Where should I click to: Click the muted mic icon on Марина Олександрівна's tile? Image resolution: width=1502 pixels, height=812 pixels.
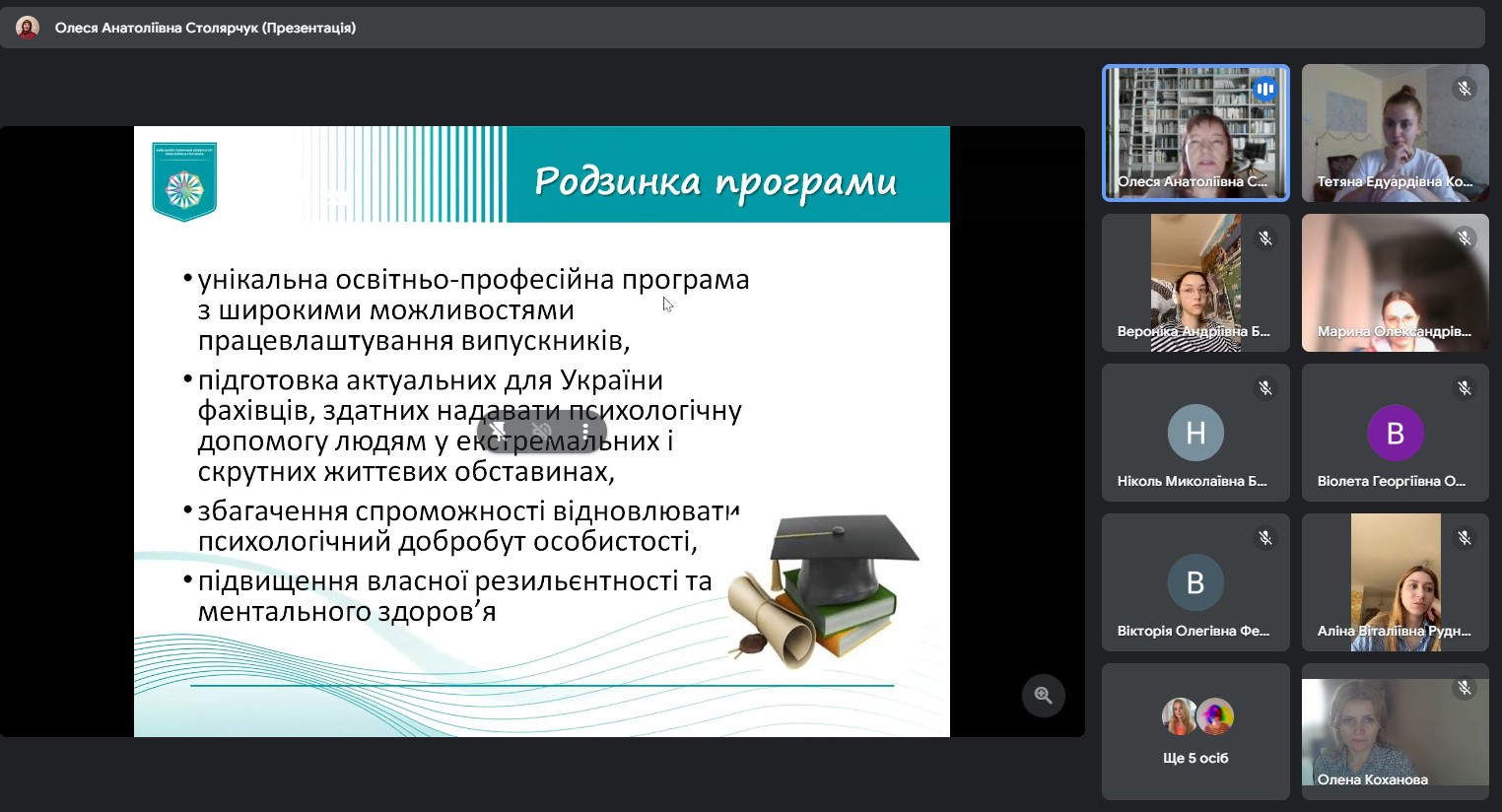coord(1465,238)
